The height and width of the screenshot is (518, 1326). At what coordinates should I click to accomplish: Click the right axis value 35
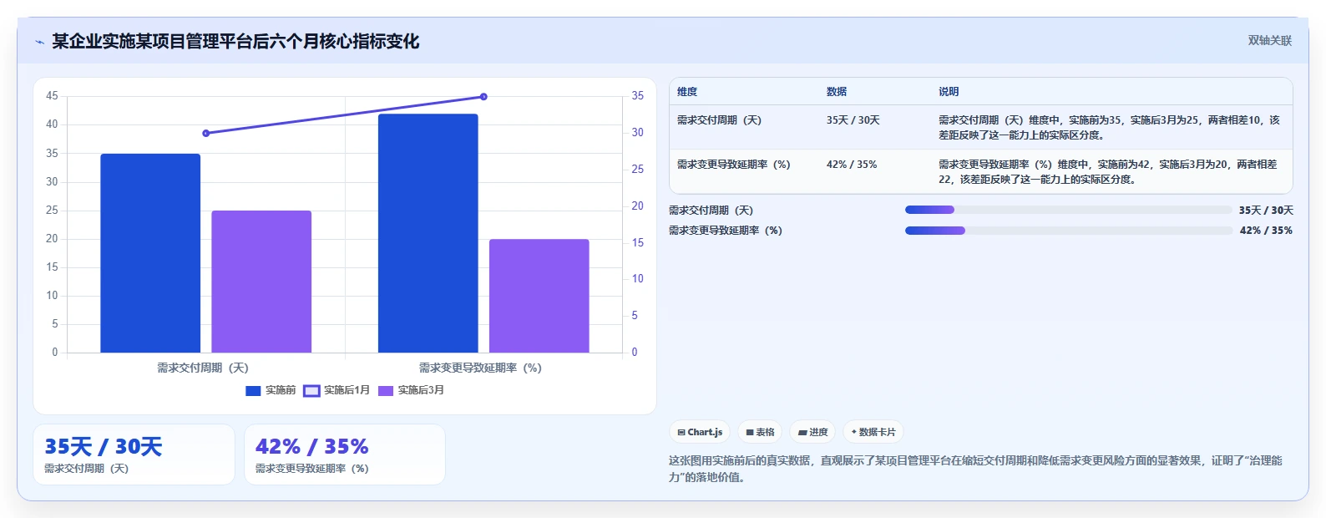pos(637,96)
